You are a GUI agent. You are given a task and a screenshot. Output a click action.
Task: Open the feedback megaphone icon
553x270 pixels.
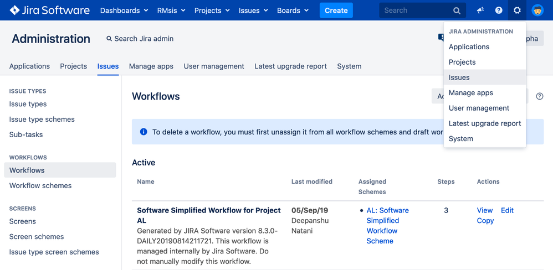[480, 10]
